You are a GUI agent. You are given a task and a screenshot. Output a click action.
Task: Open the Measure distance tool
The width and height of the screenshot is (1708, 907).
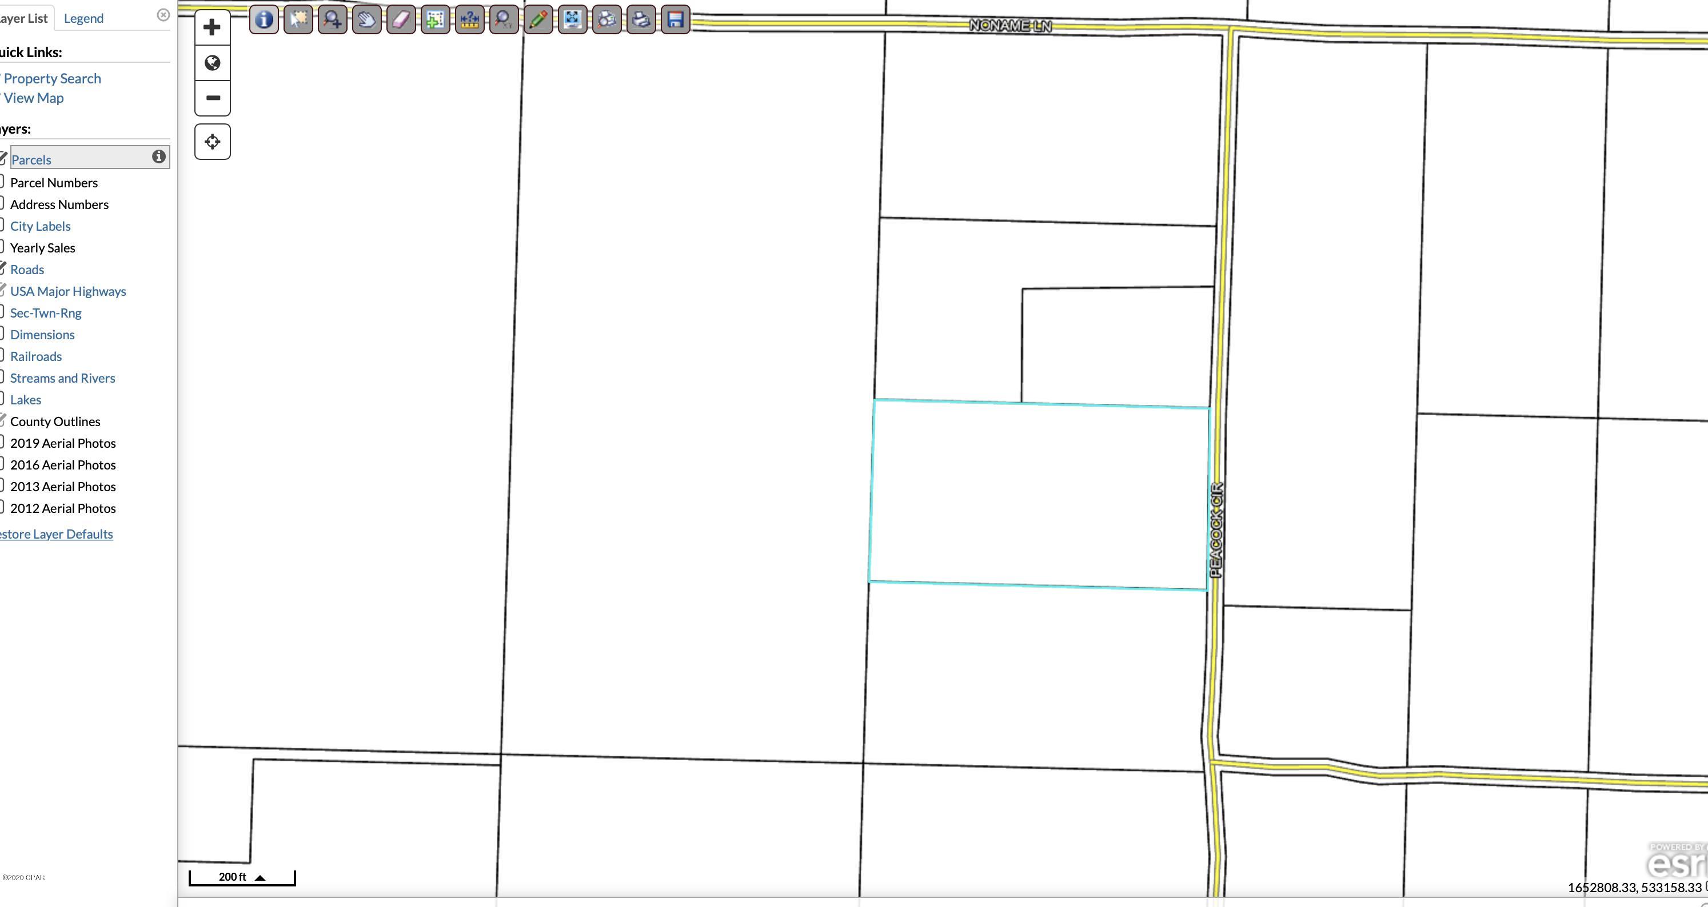470,19
